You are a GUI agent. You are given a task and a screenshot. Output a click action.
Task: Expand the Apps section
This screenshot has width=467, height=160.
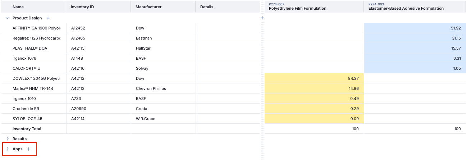[x=8, y=149]
